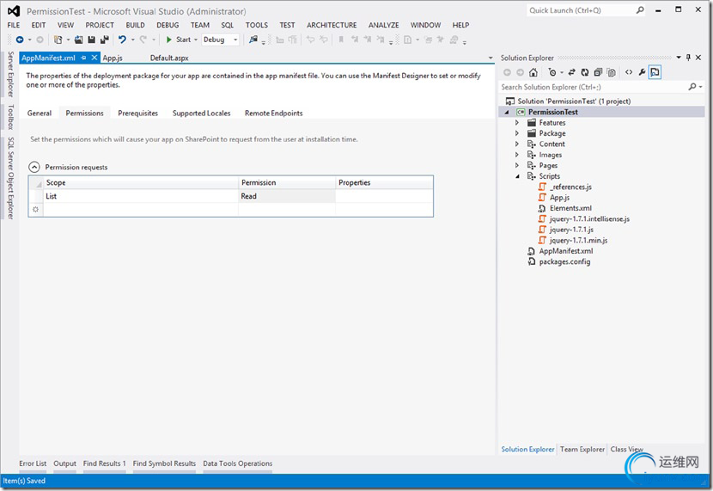The image size is (713, 491).
Task: Open the New Project dropdown arrow
Action: 68,40
